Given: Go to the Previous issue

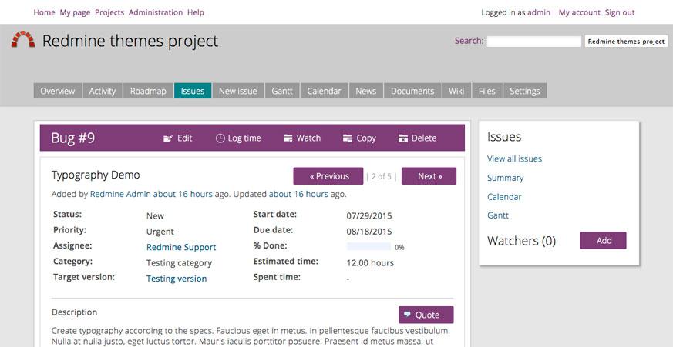Looking at the screenshot, I should click(328, 176).
